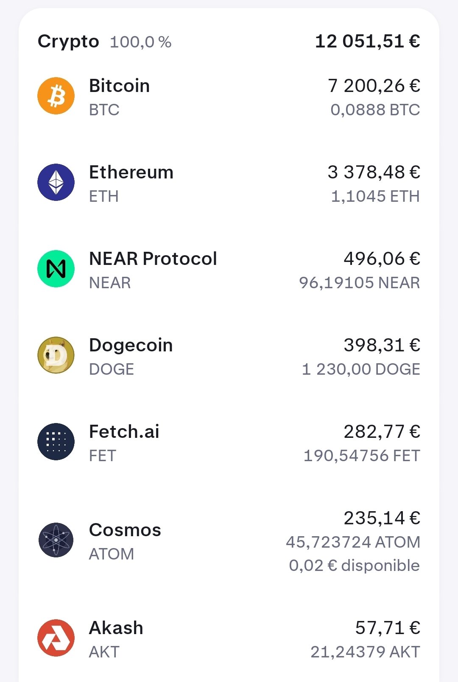
Task: Tap the Cosmos atom icon
Action: (x=56, y=540)
